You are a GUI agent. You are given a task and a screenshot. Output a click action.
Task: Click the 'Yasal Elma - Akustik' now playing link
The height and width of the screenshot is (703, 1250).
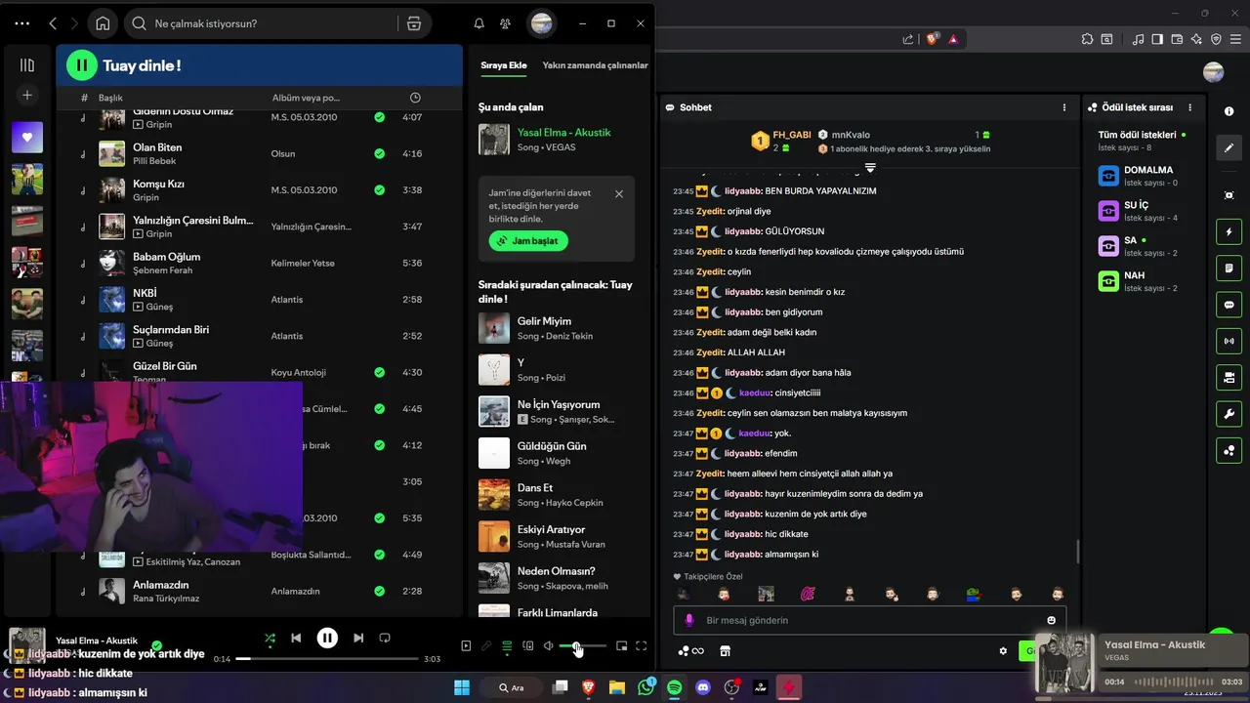pos(563,132)
